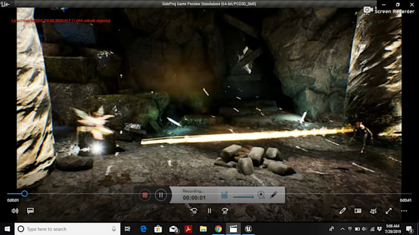The image size is (419, 235).
Task: Click the total duration 0:00:41 label
Action: 405,201
